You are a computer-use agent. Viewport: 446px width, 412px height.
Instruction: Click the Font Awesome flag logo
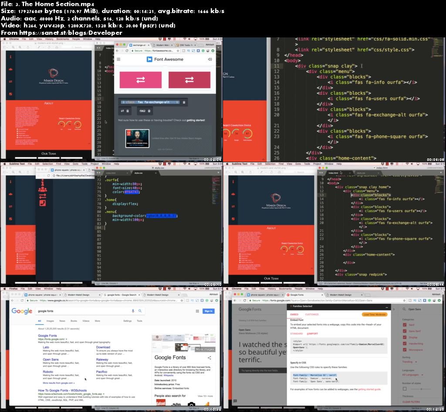tap(149, 59)
